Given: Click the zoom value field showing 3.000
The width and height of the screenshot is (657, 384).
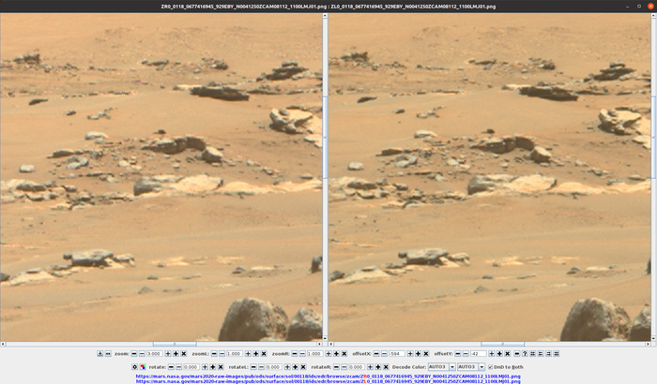Looking at the screenshot, I should tap(155, 354).
